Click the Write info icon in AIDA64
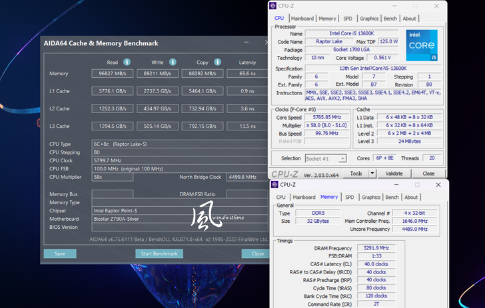This screenshot has width=485, height=308. pyautogui.click(x=173, y=63)
